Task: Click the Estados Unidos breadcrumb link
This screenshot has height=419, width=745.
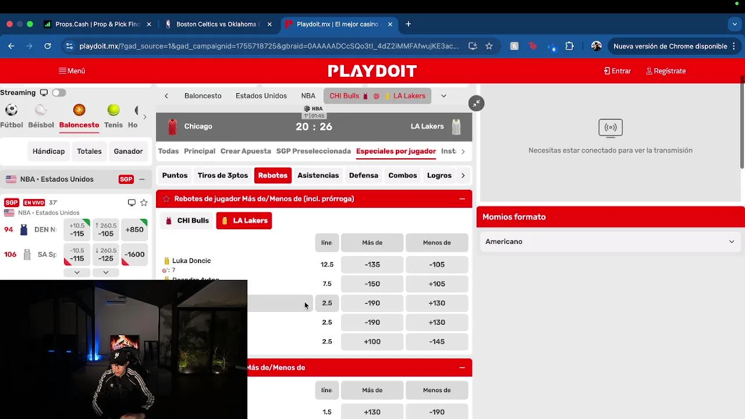Action: coord(261,96)
